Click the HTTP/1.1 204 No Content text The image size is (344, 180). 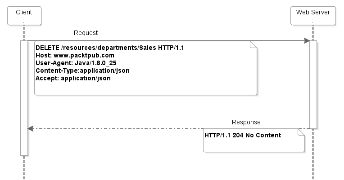[x=243, y=135]
